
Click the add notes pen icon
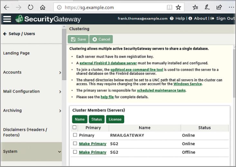207,7
